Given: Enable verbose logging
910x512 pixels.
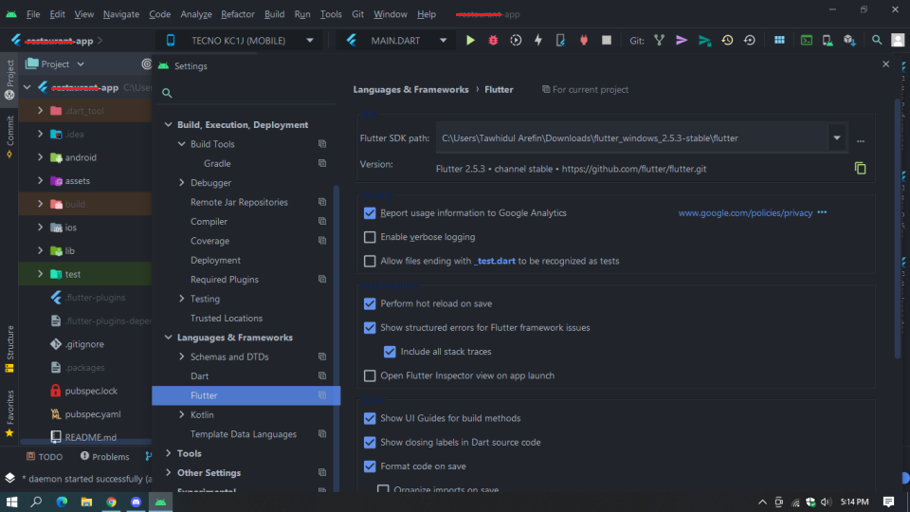Looking at the screenshot, I should (x=370, y=237).
